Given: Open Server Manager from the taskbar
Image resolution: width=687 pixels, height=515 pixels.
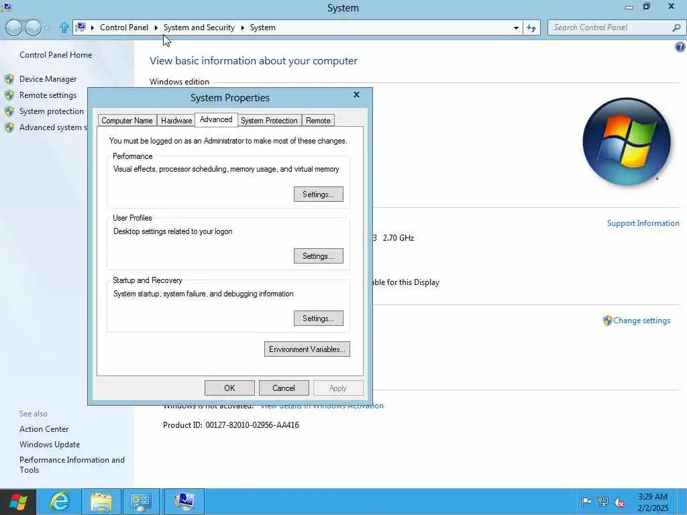Looking at the screenshot, I should click(141, 502).
